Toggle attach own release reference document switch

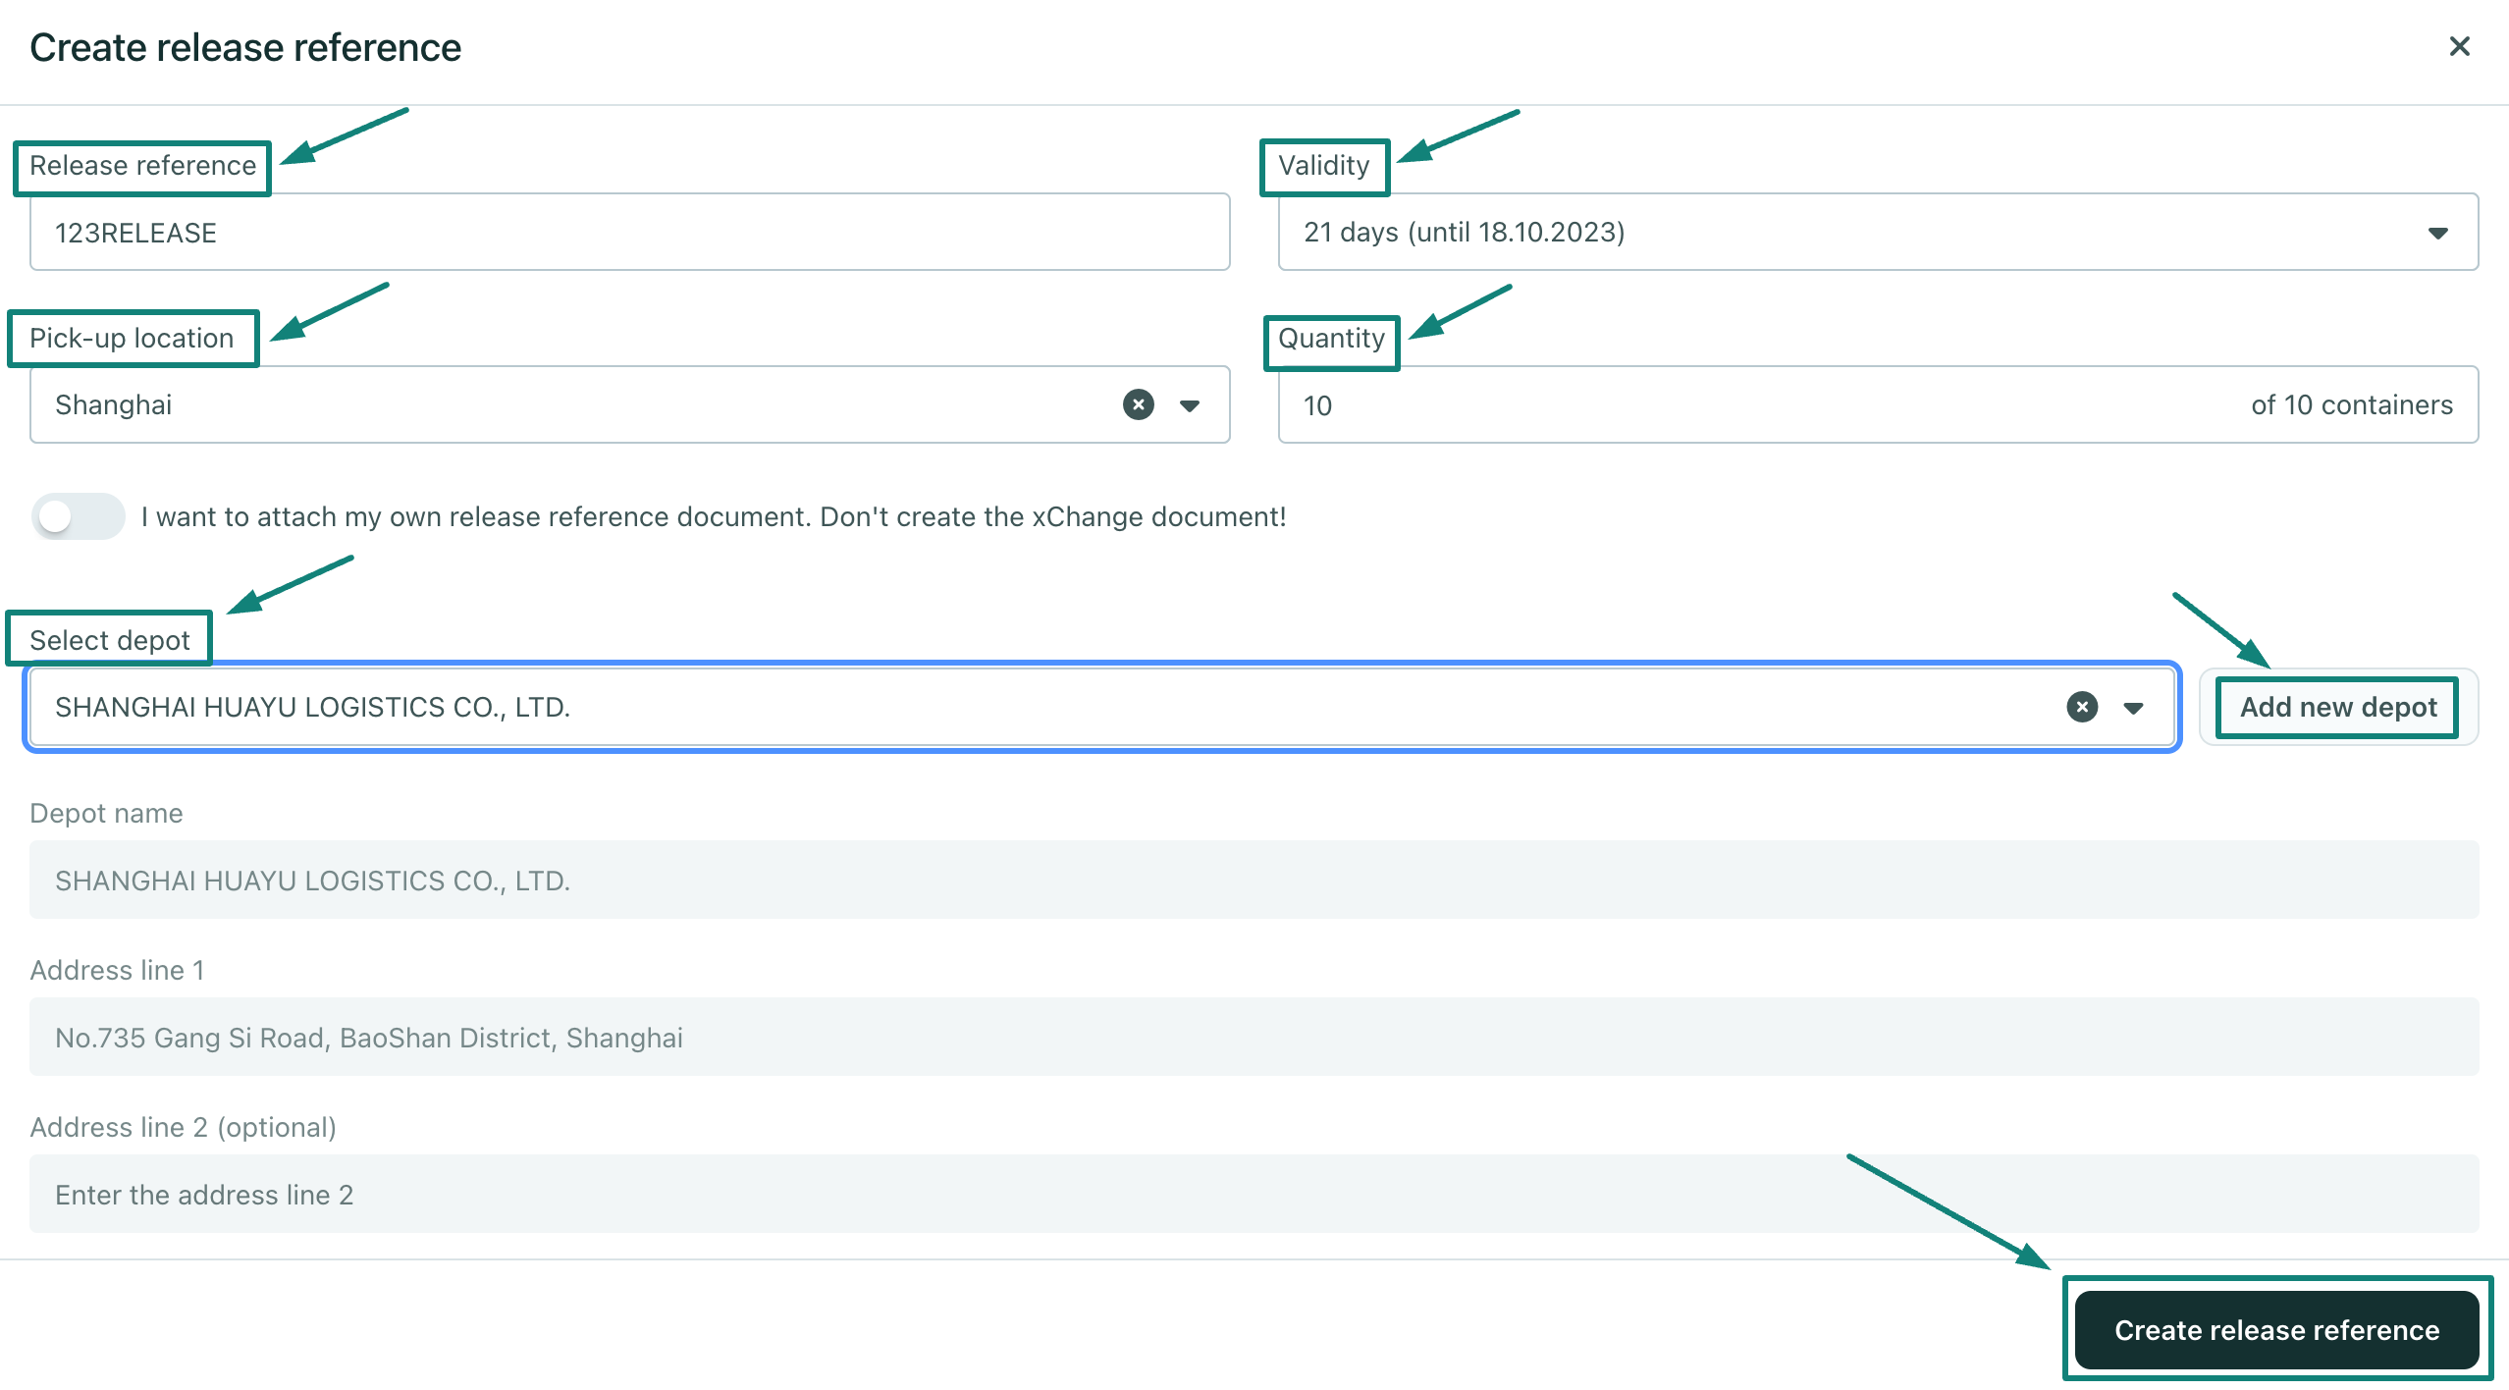click(x=78, y=516)
